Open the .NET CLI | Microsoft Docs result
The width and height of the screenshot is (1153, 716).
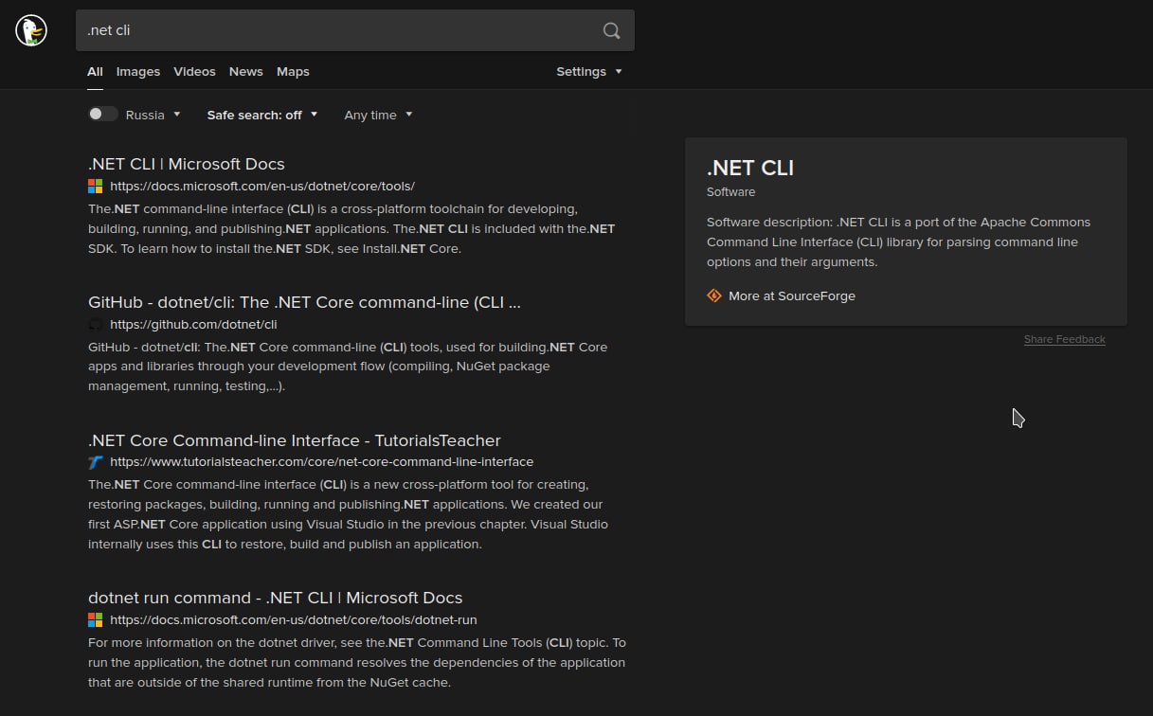(187, 164)
